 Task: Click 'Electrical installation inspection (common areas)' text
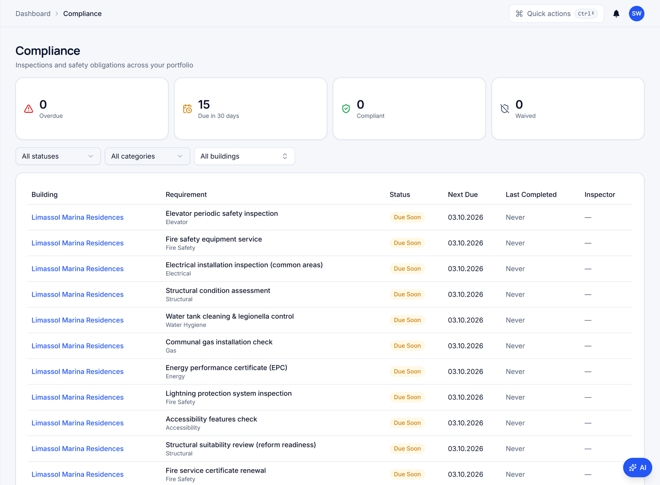click(244, 265)
